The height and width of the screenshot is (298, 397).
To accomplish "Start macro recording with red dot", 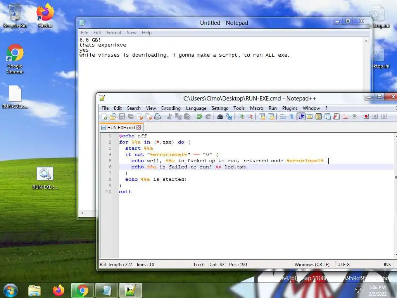I will pyautogui.click(x=366, y=116).
